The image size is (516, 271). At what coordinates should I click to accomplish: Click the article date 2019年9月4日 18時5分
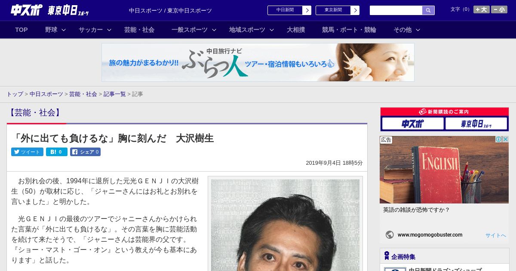(x=334, y=163)
